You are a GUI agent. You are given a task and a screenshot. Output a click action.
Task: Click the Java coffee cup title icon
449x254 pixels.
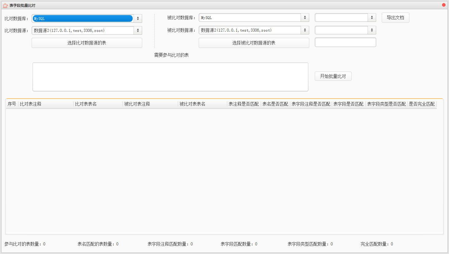pos(5,5)
